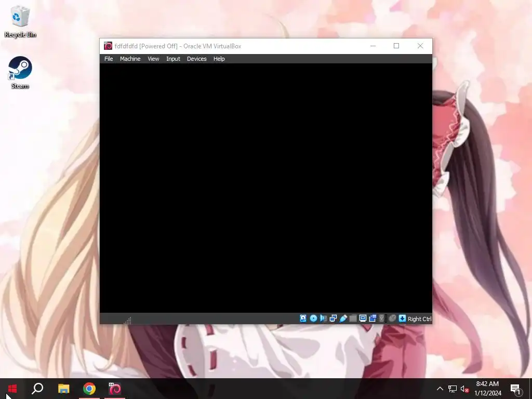
Task: Click the muted volume tray icon
Action: 464,389
